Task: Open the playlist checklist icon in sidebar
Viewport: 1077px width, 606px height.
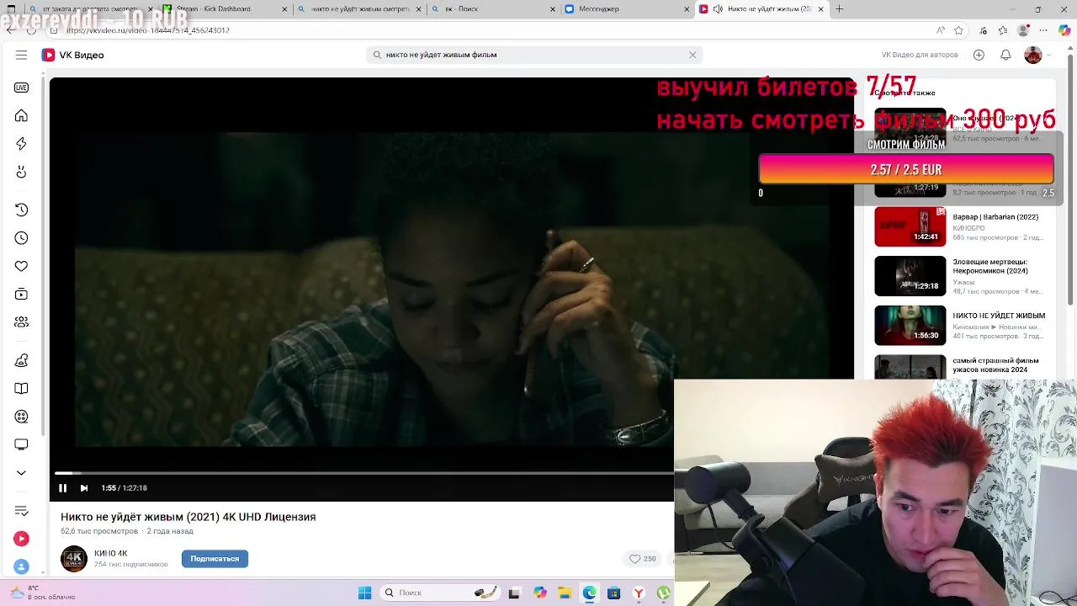Action: point(21,511)
